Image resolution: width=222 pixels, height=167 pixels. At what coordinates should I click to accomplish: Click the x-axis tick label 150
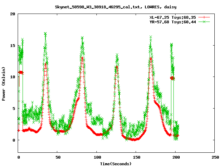point(137,157)
